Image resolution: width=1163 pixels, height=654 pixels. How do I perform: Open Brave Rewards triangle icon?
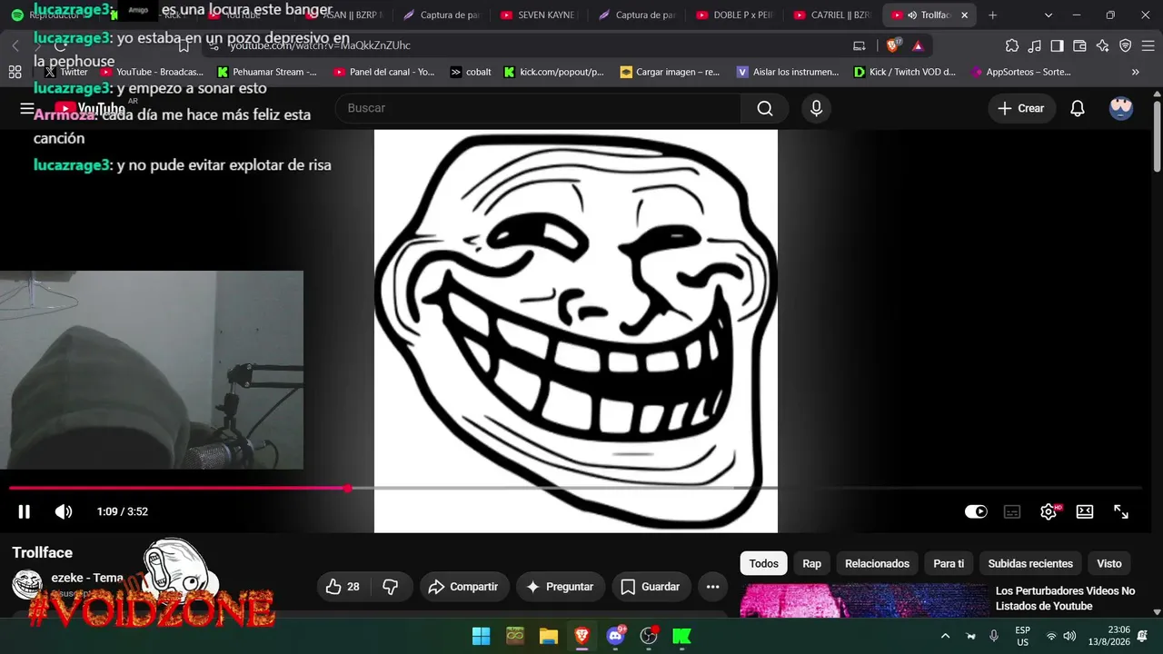[x=918, y=45]
